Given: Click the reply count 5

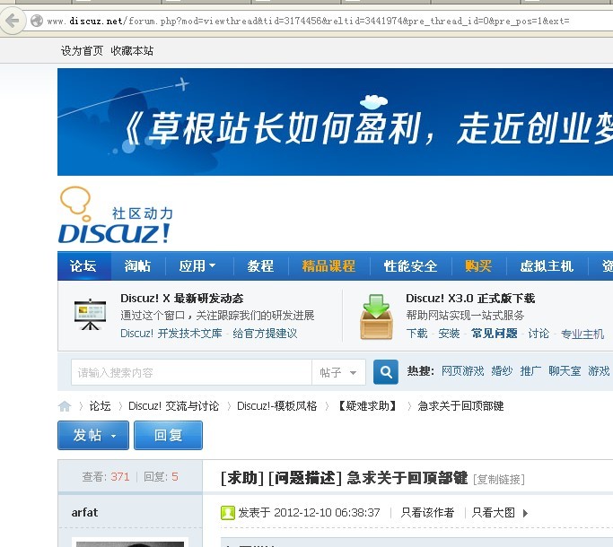Looking at the screenshot, I should coord(174,477).
